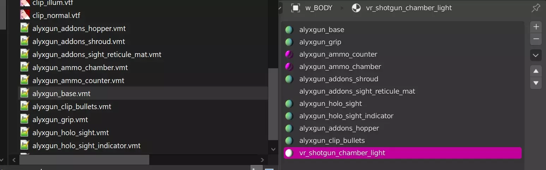The image size is (546, 170).
Task: Remove the material slot with minus button
Action: (536, 39)
